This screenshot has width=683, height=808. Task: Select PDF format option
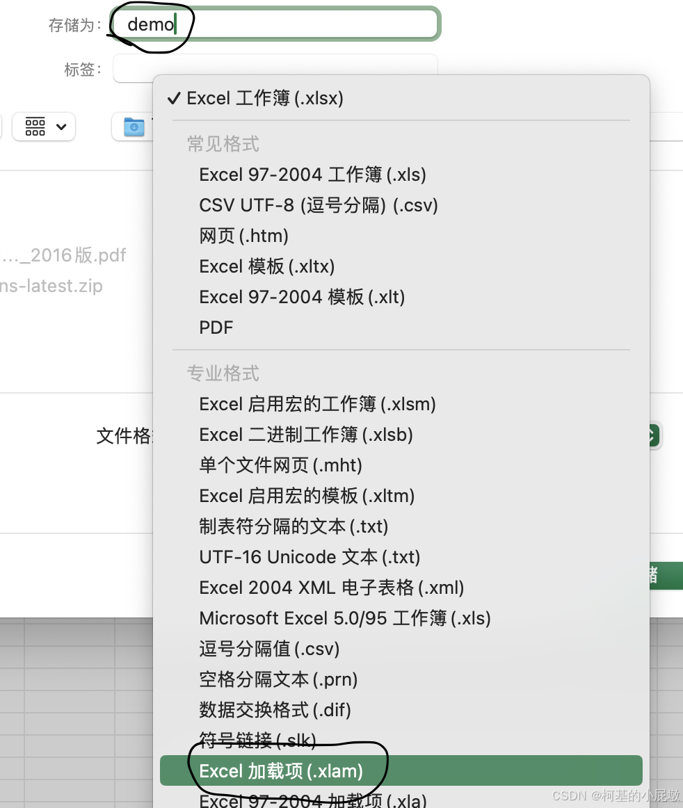pos(401,328)
